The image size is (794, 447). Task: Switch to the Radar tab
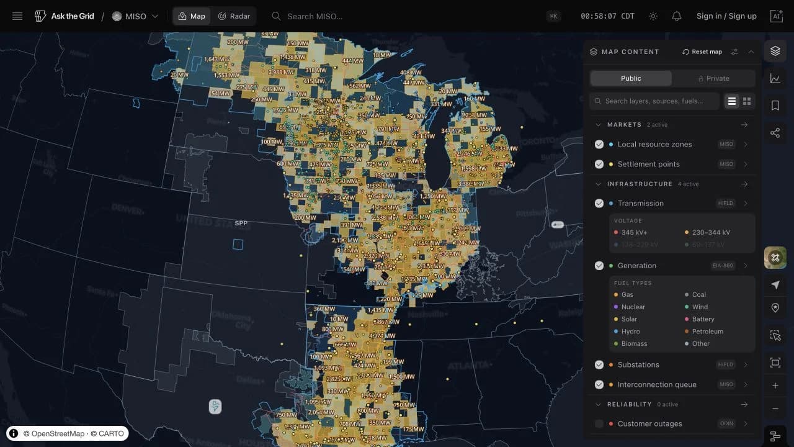(x=234, y=16)
